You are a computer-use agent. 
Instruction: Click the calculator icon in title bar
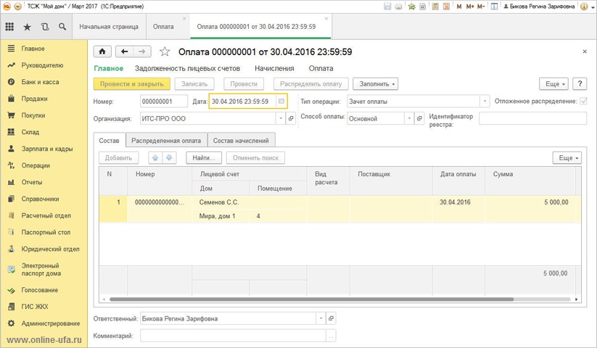(435, 7)
